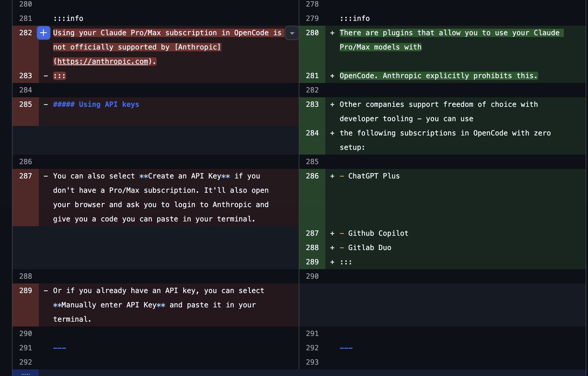Select text 'There are plugins that allow you to use your Claude'
This screenshot has width=588, height=376.
pos(449,33)
